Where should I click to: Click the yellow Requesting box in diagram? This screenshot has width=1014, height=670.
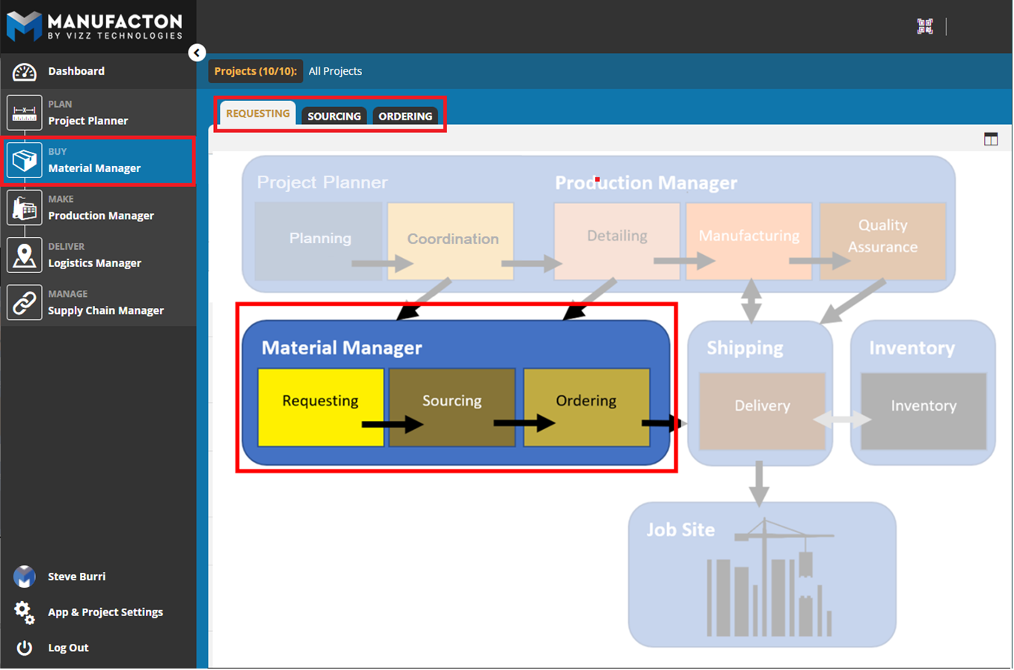(320, 407)
